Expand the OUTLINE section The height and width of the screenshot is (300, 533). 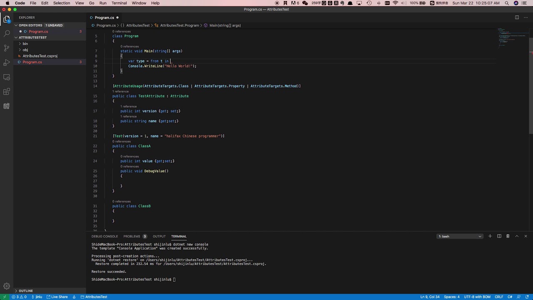50,291
